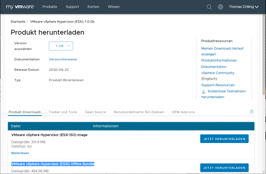Click the Startseite breadcrumb link
266x174 pixels.
point(18,22)
